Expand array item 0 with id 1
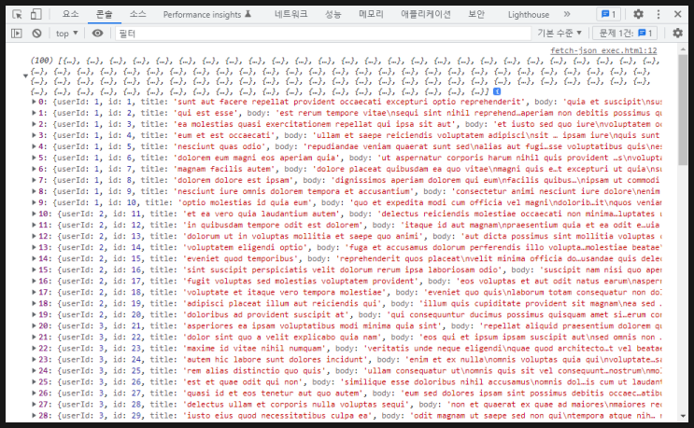The width and height of the screenshot is (694, 428). click(x=34, y=102)
